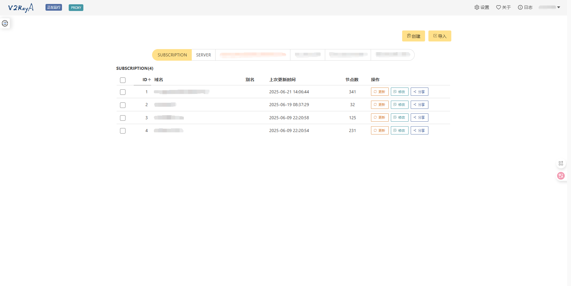The image size is (571, 286).
Task: Open About via the heart icon
Action: pyautogui.click(x=498, y=7)
